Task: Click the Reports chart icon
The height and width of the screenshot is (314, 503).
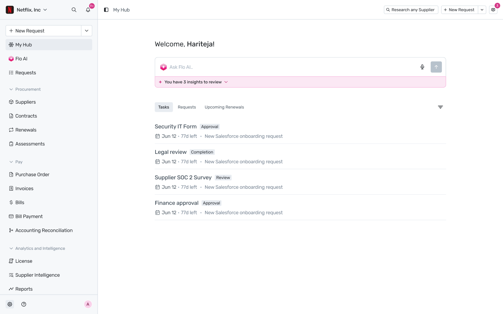Action: [11, 289]
